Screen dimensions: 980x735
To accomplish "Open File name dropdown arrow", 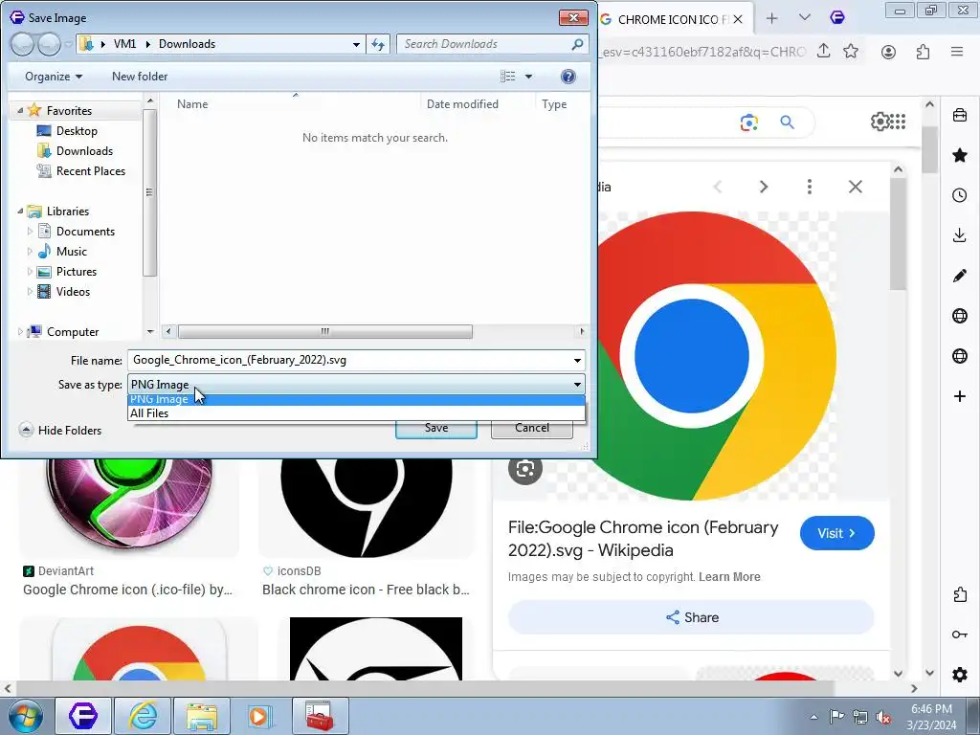I will (577, 360).
